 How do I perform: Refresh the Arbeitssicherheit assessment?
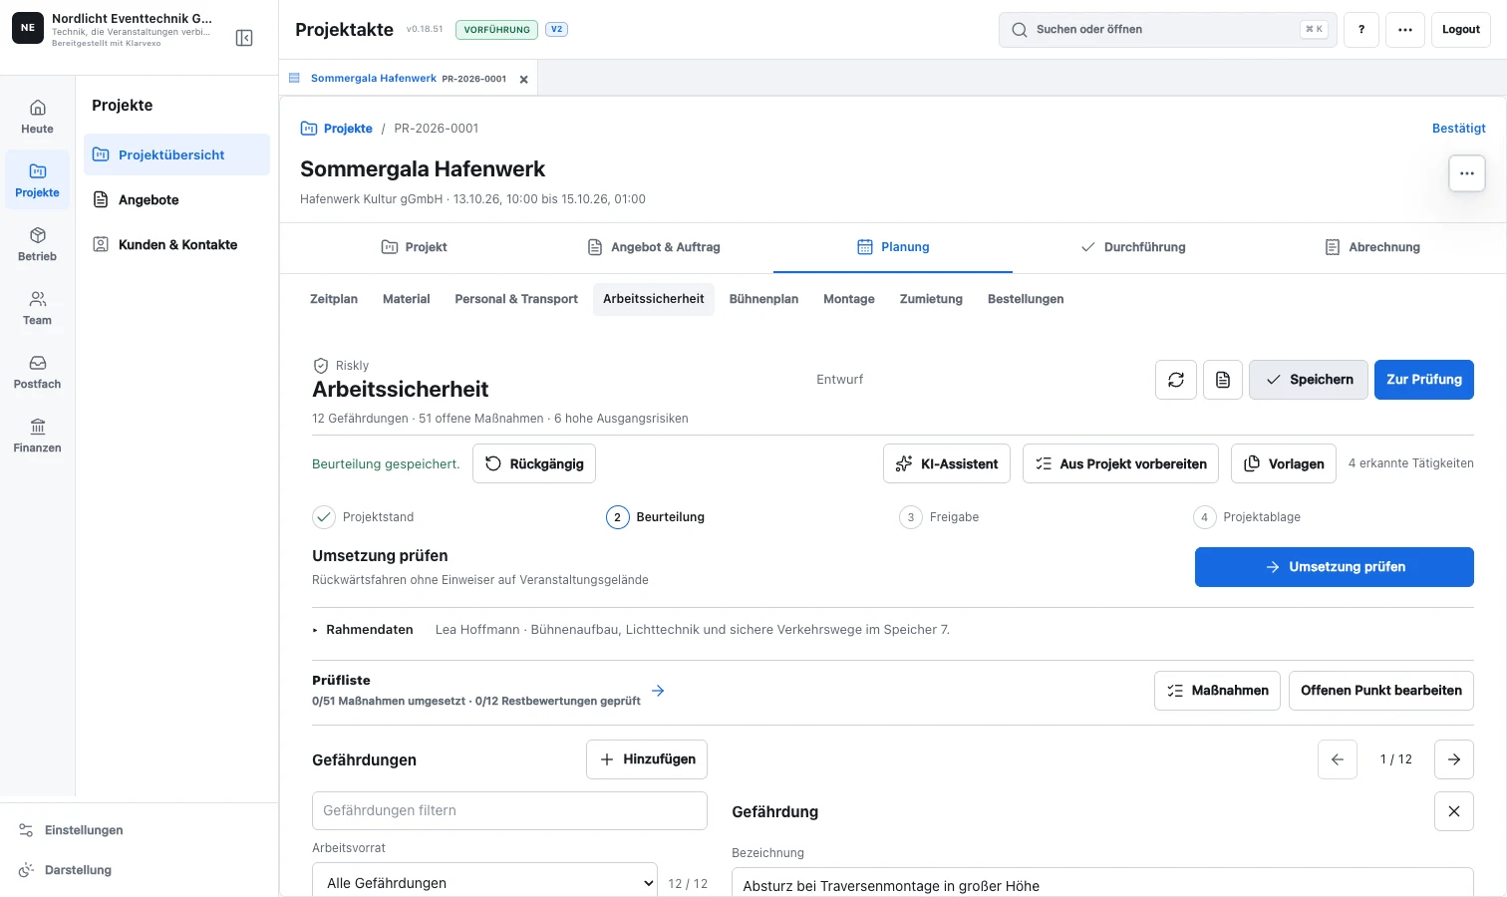(1176, 380)
